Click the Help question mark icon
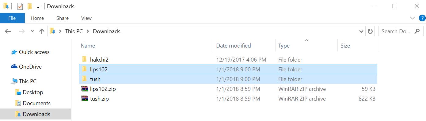The height and width of the screenshot is (121, 426). click(x=422, y=18)
